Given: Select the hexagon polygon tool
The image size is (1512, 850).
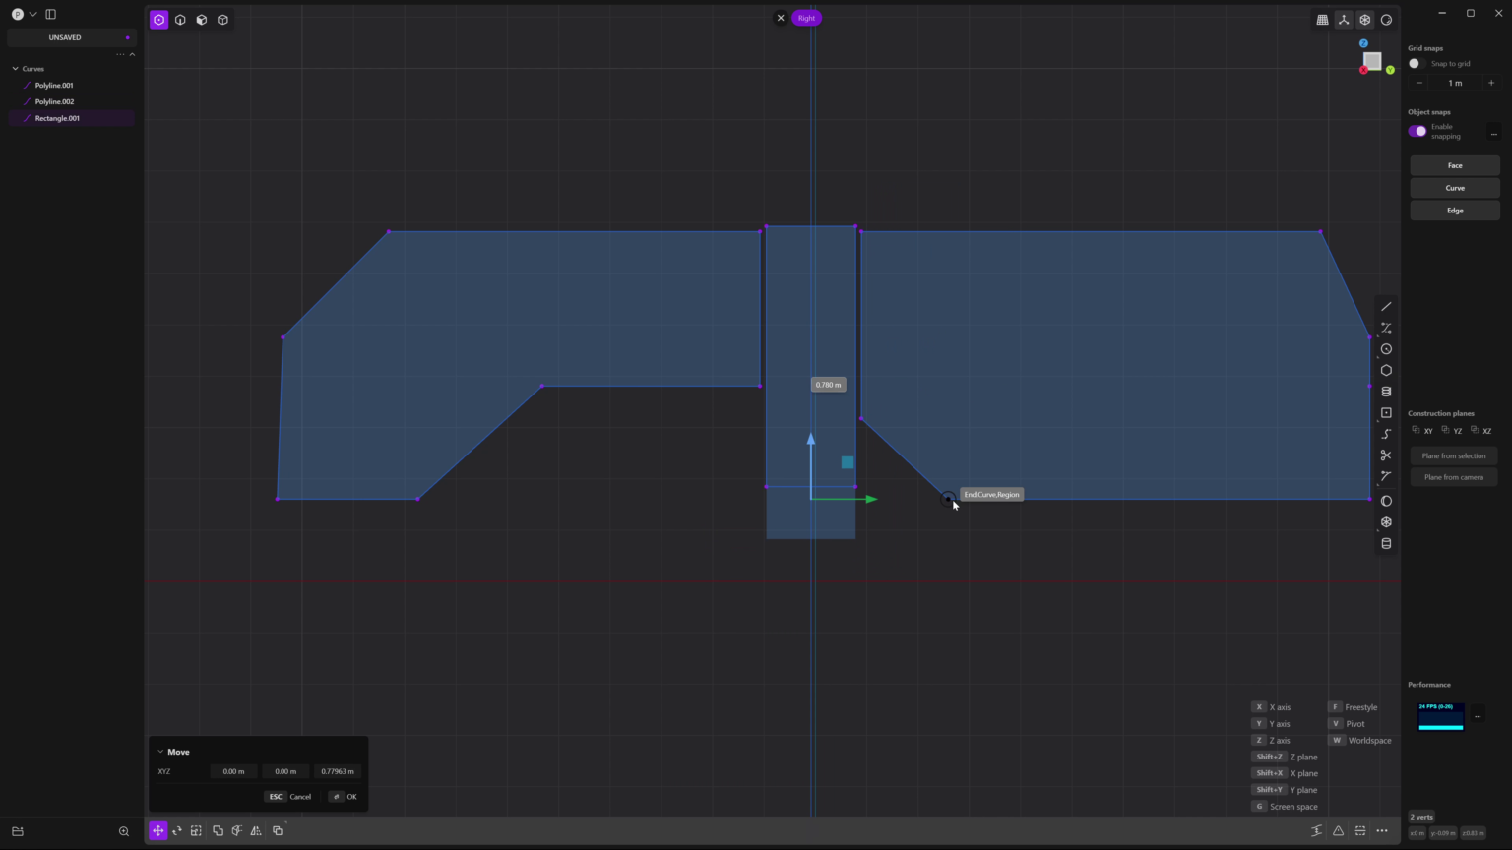Looking at the screenshot, I should tap(1386, 371).
